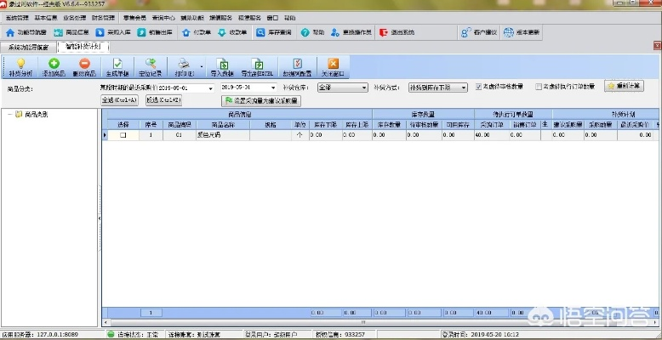
Task: Click 商品名称 column header
Action: click(223, 124)
